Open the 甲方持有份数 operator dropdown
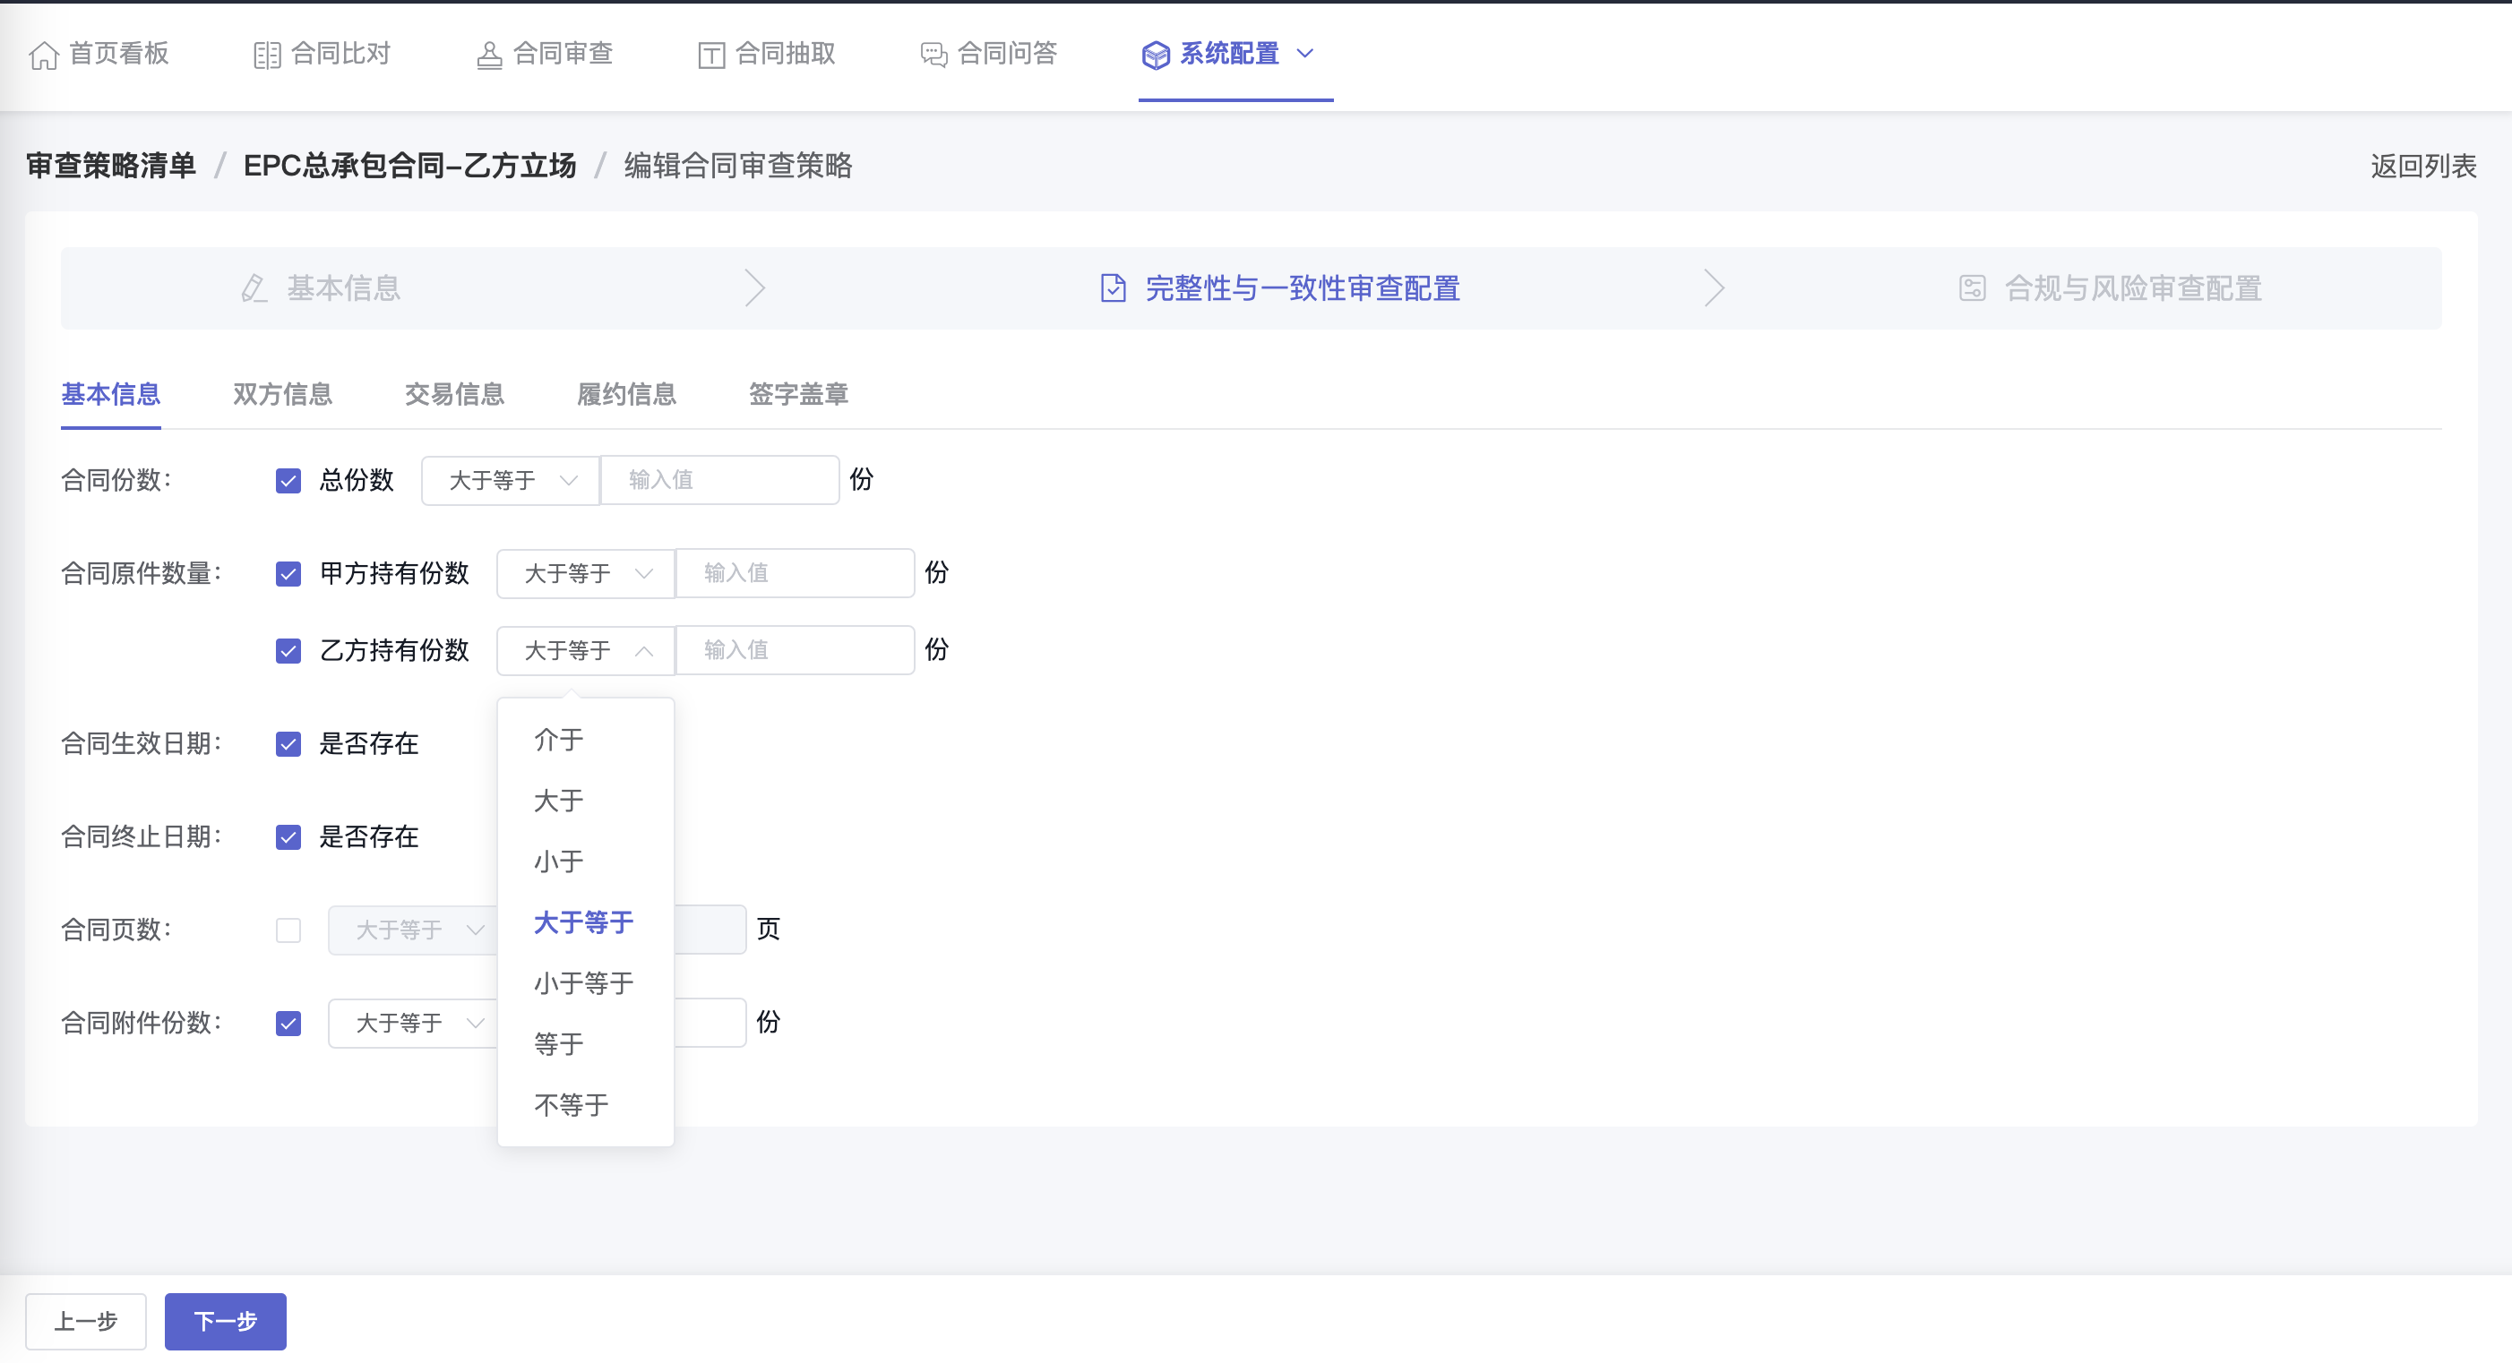The width and height of the screenshot is (2512, 1363). point(585,574)
